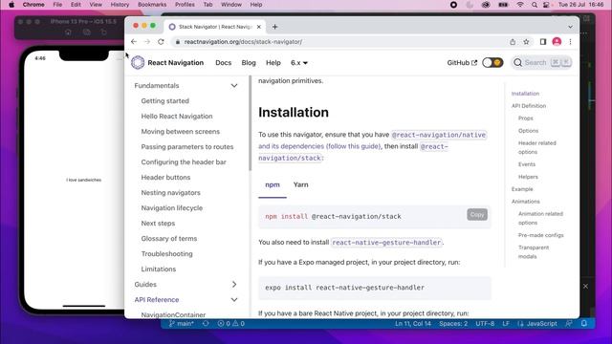Copy the npm install command
Image resolution: width=612 pixels, height=344 pixels.
pyautogui.click(x=477, y=214)
